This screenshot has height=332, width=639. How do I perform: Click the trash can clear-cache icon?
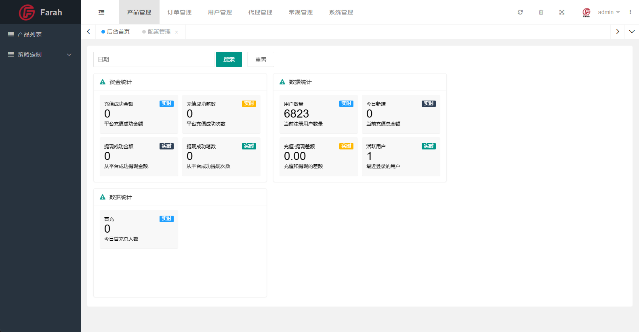(x=541, y=12)
